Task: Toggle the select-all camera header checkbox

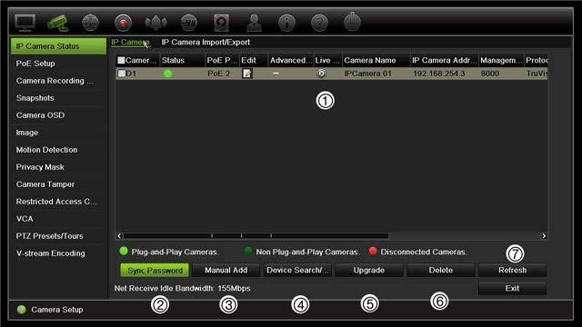Action: tap(121, 60)
